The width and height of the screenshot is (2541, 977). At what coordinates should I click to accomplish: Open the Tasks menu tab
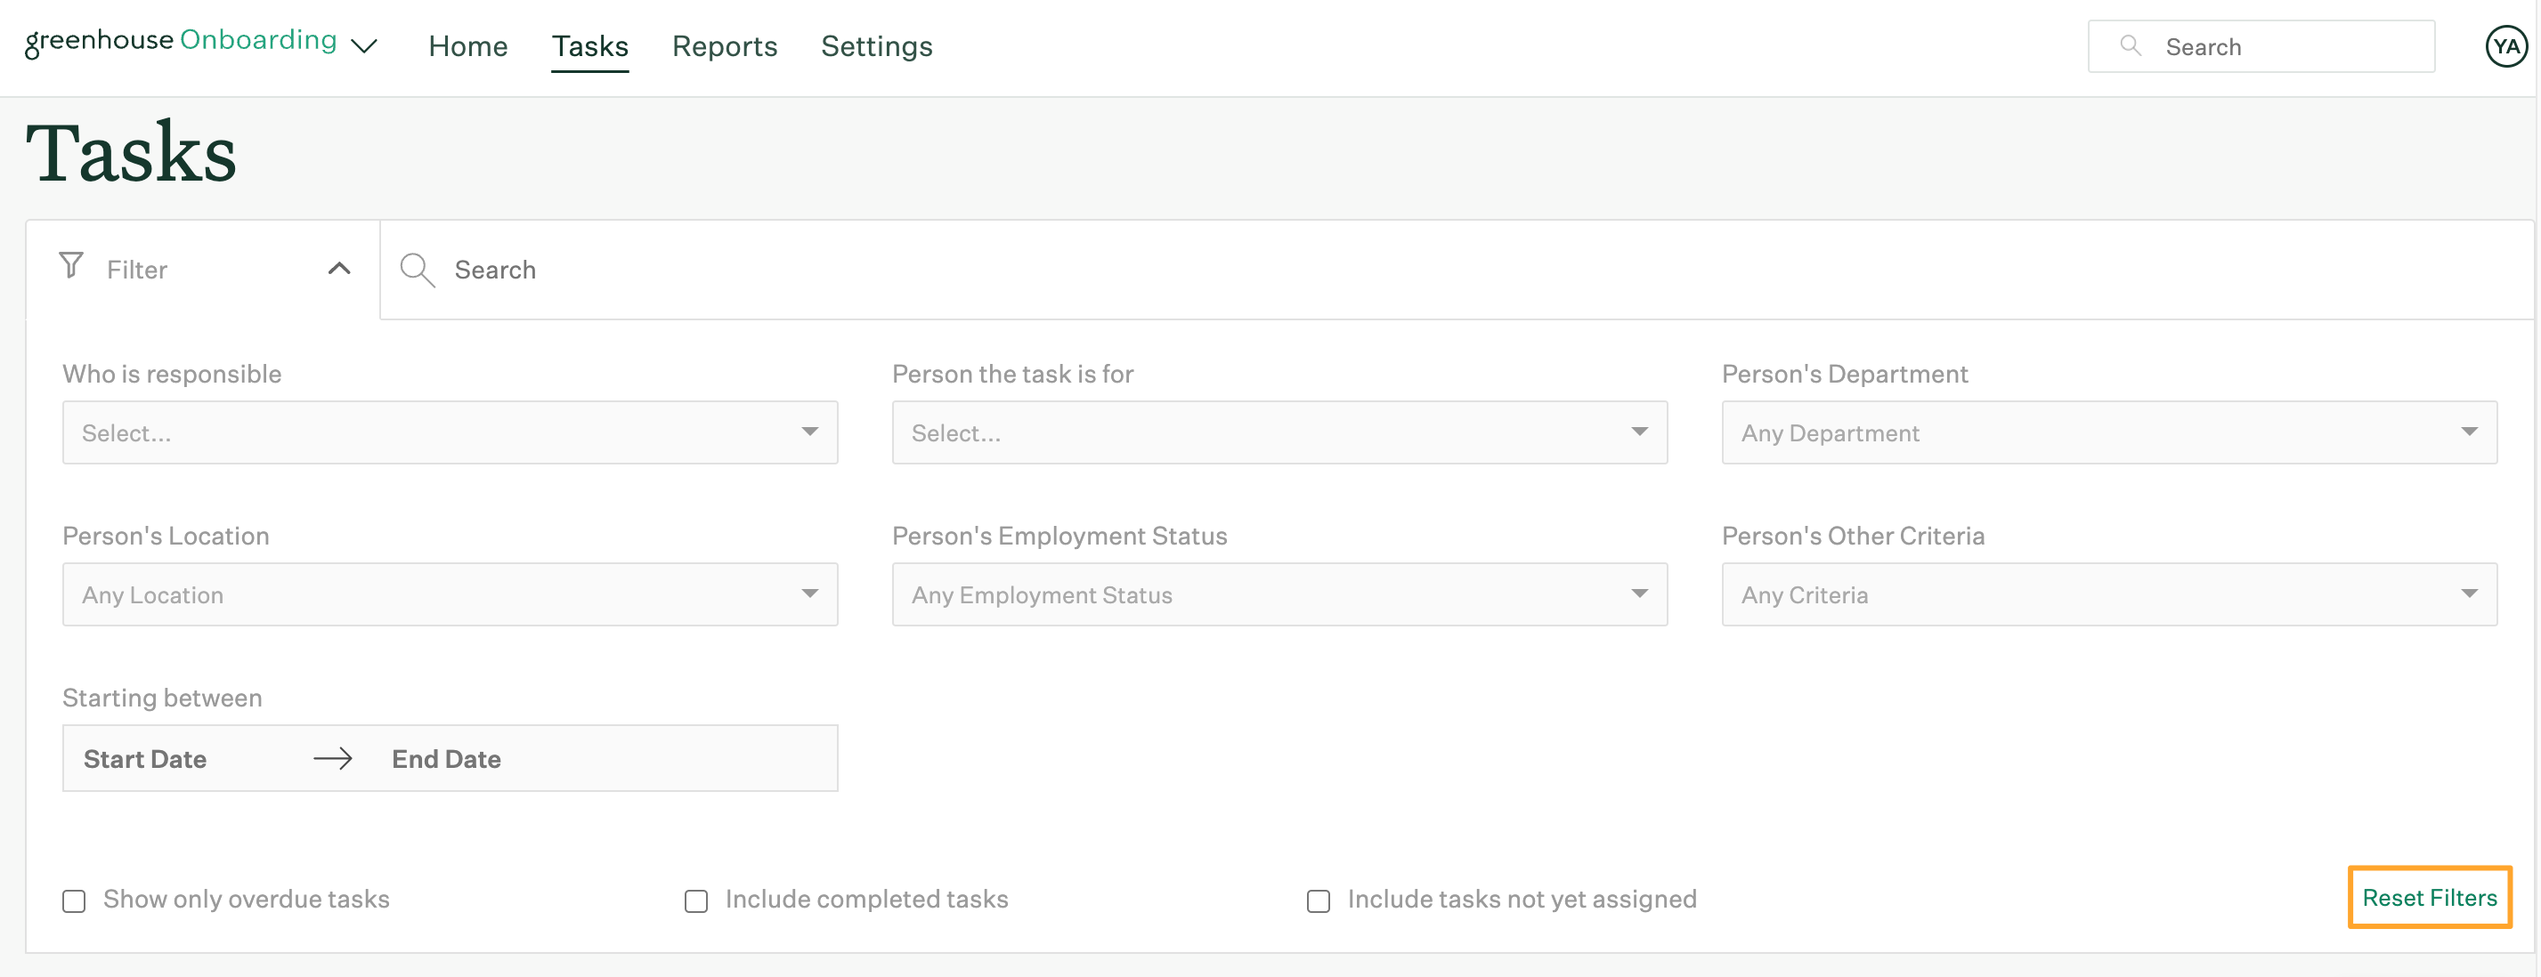click(x=590, y=45)
